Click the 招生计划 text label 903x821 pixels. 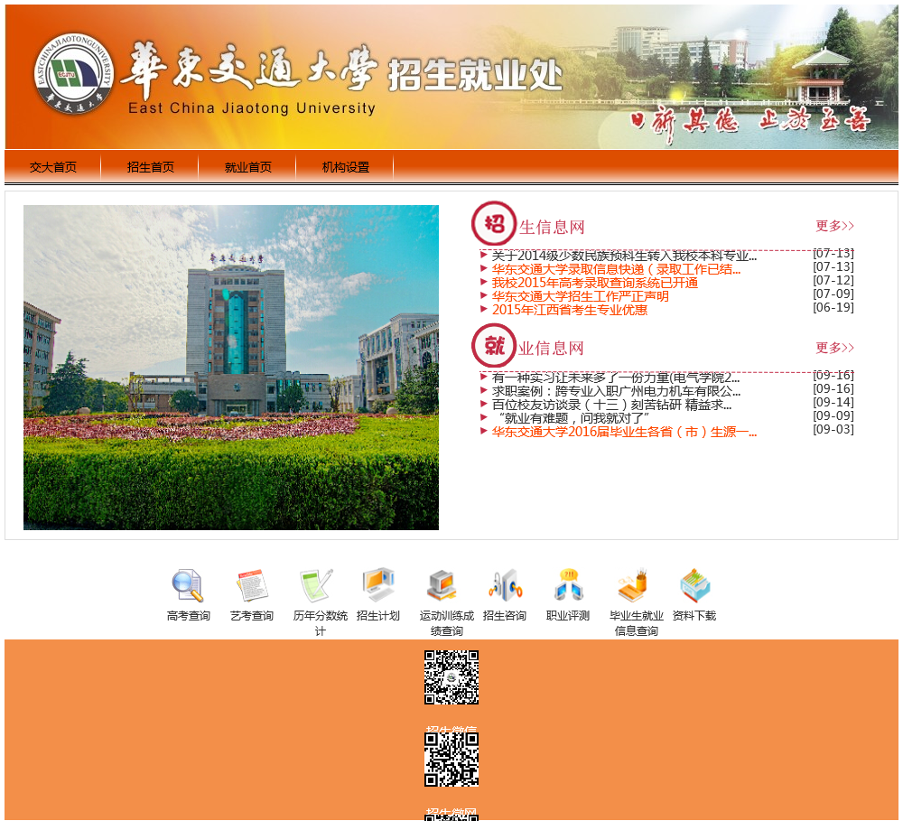tap(377, 615)
